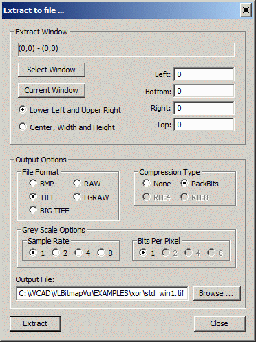
Task: Focus the Right coordinate field
Action: (x=204, y=108)
